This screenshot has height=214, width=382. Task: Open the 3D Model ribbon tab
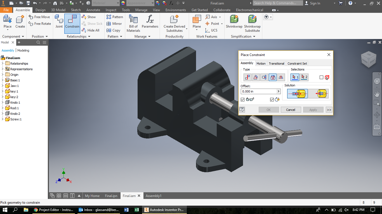pyautogui.click(x=58, y=10)
